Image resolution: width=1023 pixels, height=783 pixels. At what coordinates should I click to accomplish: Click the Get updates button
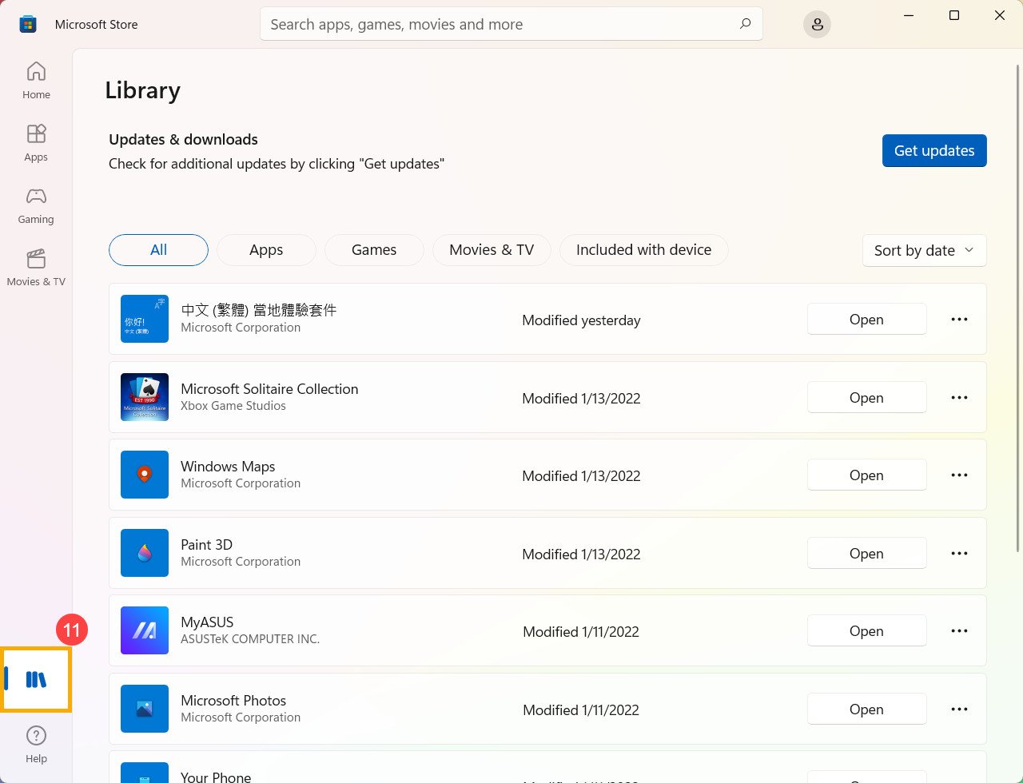click(x=934, y=151)
